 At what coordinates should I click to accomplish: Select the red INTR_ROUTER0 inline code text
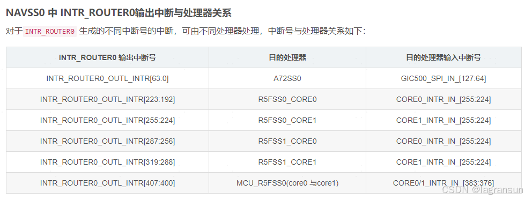50,32
